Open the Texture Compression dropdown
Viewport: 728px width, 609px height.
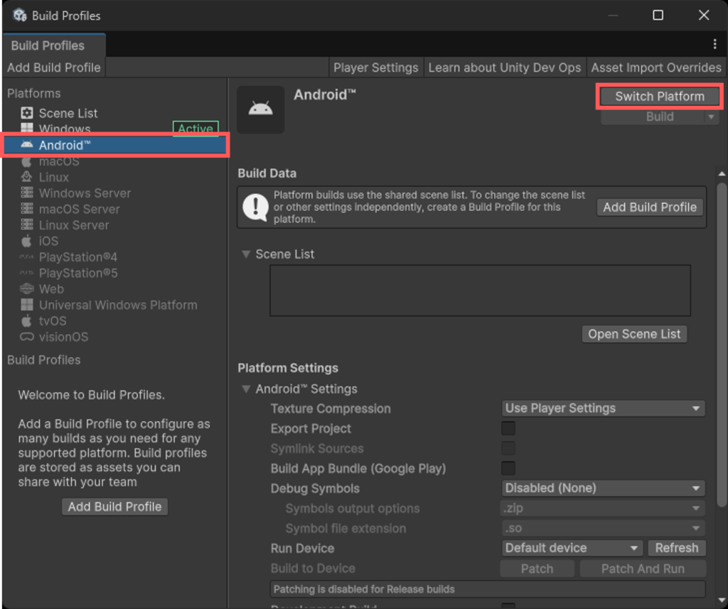(603, 409)
